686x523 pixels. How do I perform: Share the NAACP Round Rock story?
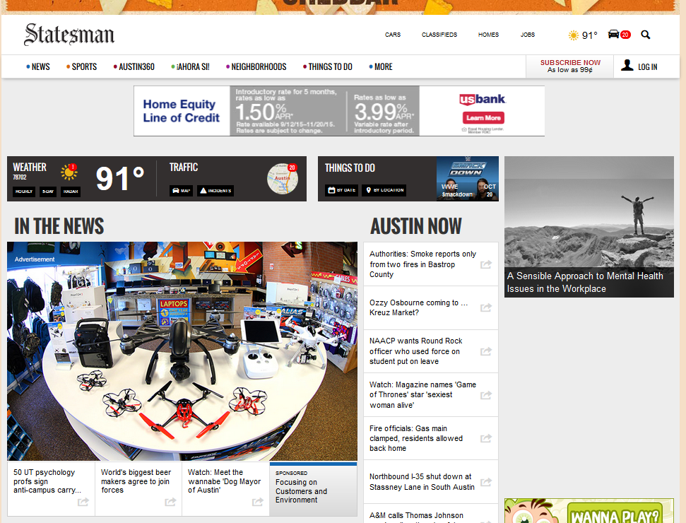(486, 351)
